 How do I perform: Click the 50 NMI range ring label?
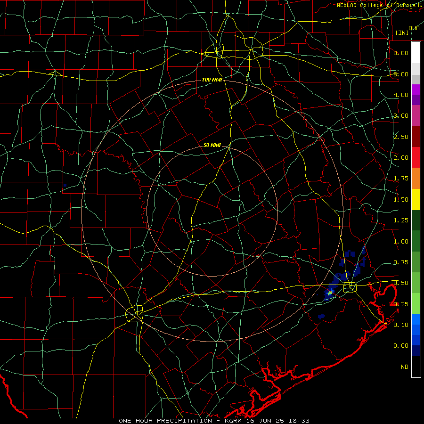pyautogui.click(x=212, y=145)
